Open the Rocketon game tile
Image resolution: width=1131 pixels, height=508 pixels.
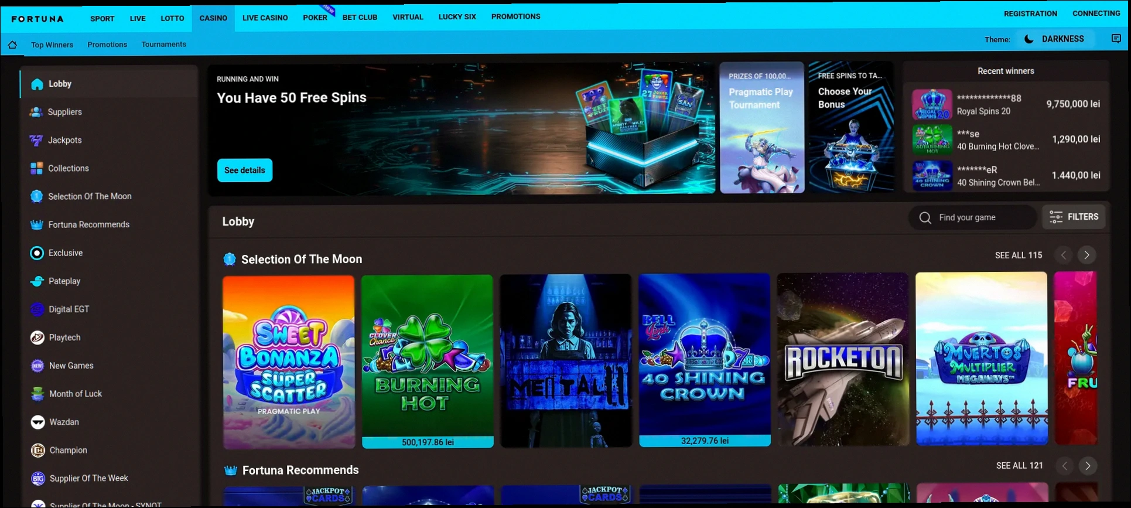843,359
